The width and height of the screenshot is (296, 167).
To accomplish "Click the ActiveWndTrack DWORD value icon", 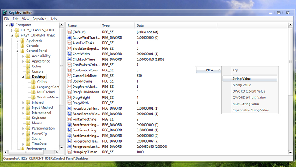I will tap(70, 37).
